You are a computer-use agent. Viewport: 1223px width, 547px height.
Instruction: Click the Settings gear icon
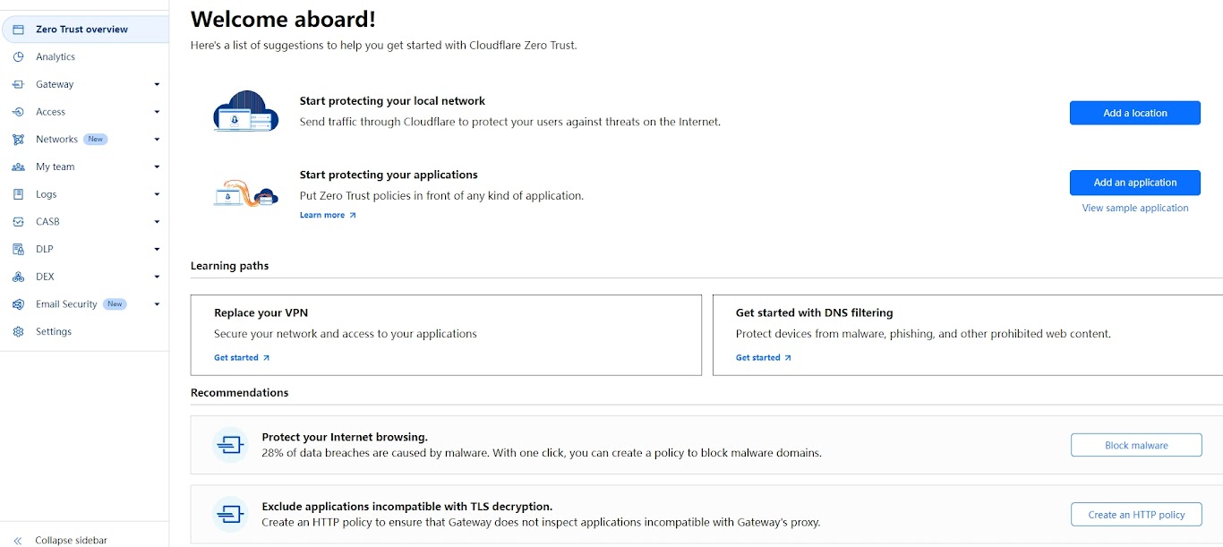(18, 332)
